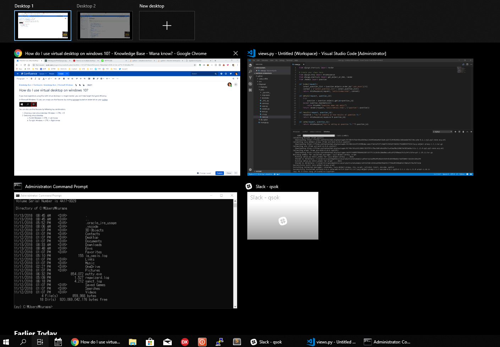The image size is (500, 347).
Task: Select the Administrator Command Prompt window preview
Action: pyautogui.click(x=125, y=250)
